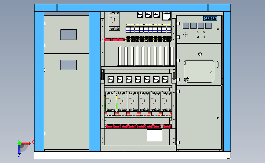Image resolution: width=265 pixels, height=163 pixels.
Task: Select the lower door of the right cabinet
Action: (x=199, y=117)
